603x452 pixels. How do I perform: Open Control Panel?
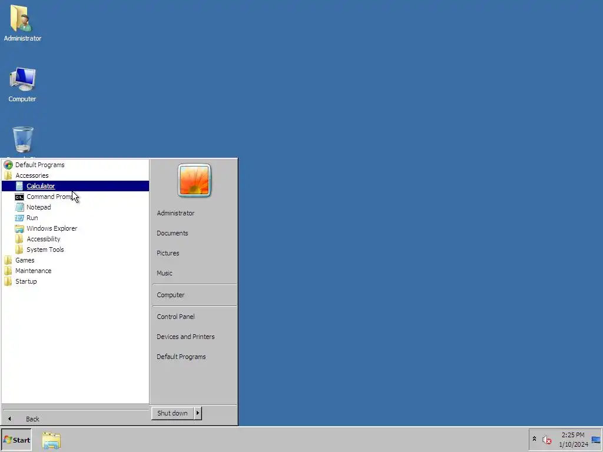click(x=175, y=317)
